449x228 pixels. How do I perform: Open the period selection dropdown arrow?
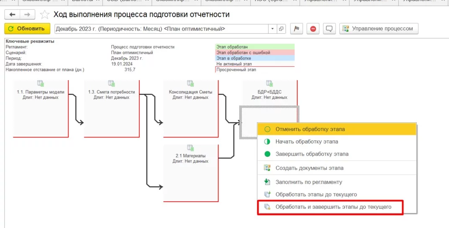point(272,28)
